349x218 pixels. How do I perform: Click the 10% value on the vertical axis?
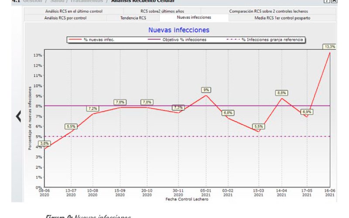[38, 86]
